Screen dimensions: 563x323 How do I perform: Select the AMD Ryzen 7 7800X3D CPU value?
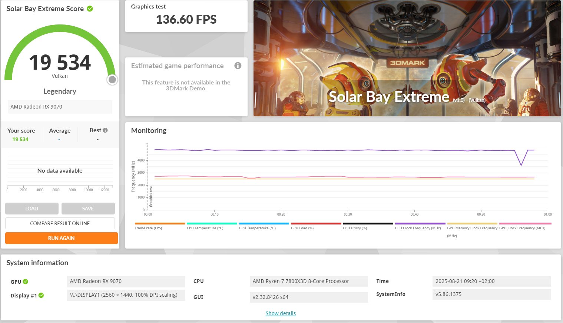coord(309,282)
